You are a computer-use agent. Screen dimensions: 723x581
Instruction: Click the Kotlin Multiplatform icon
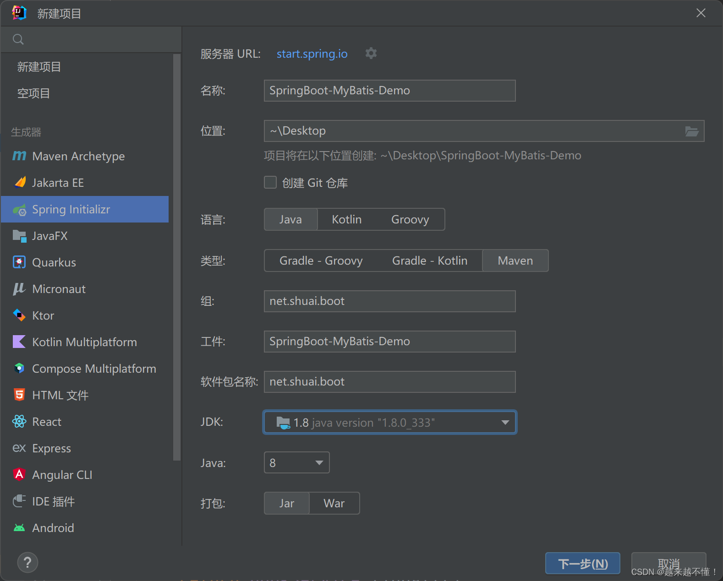[x=19, y=342]
